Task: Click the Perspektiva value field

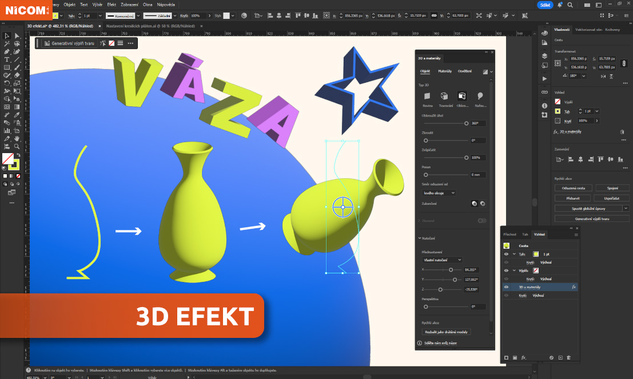Action: tap(478, 307)
